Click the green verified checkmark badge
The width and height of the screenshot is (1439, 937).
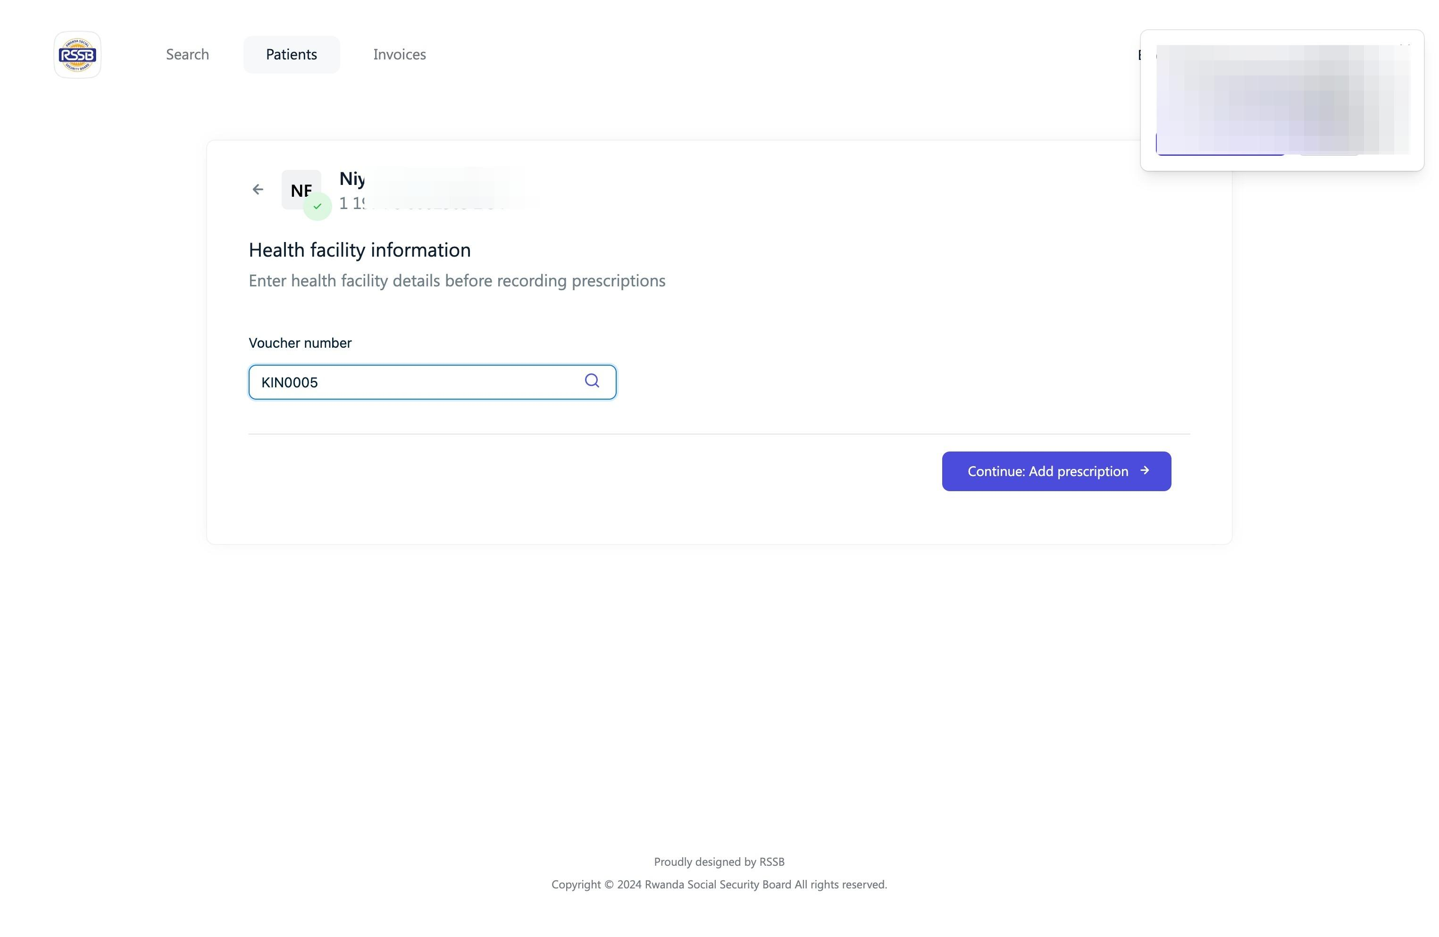pyautogui.click(x=318, y=207)
